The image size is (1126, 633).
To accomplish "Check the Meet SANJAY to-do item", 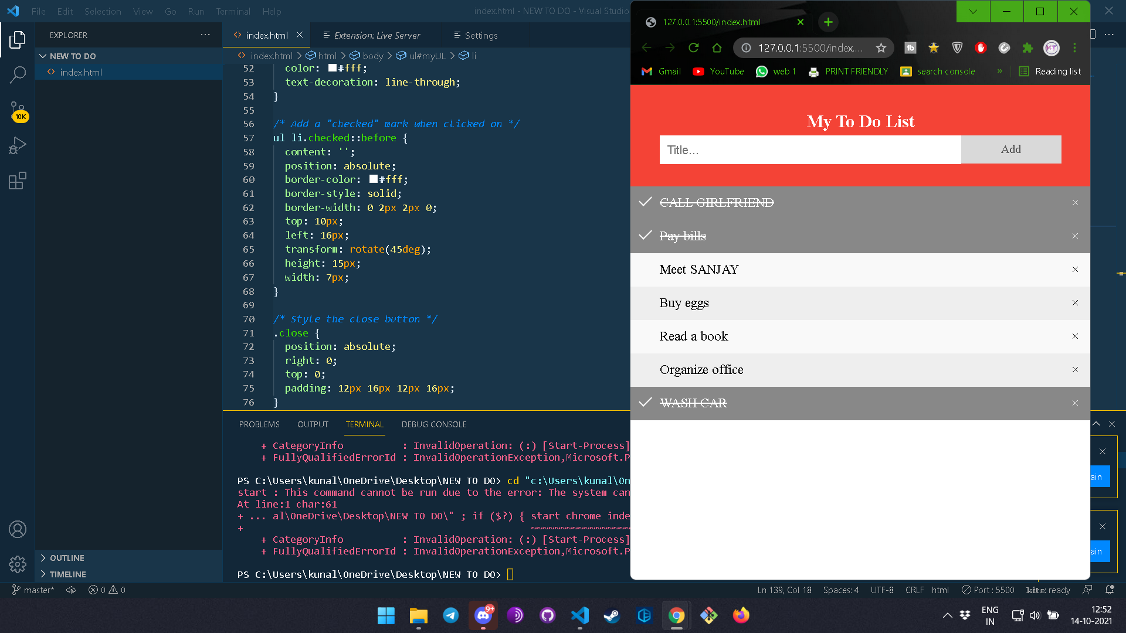I will [699, 270].
